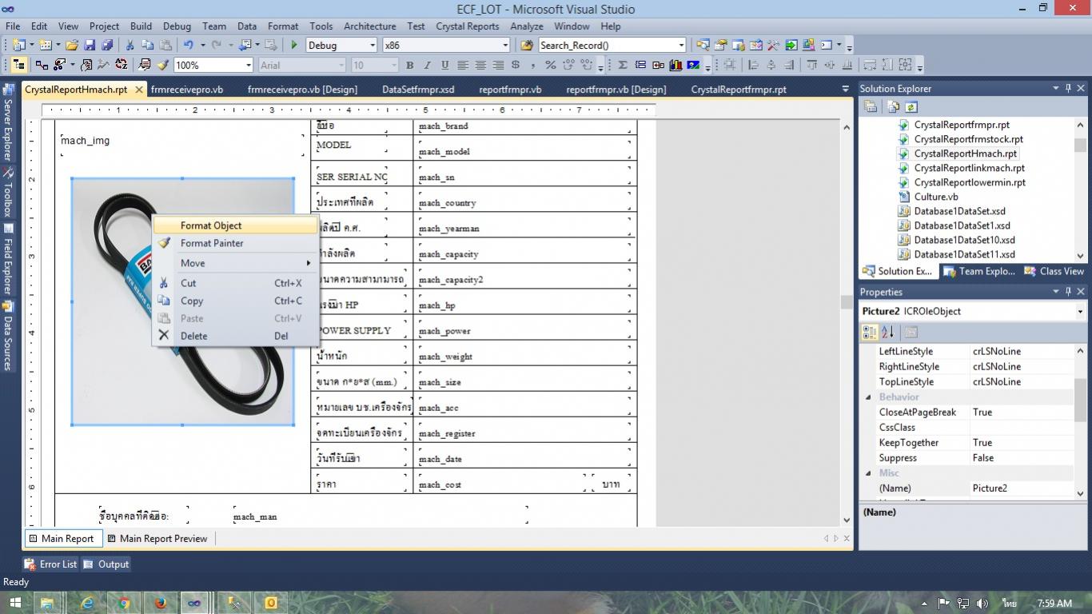Click Solution Explorer Show All Files icon
This screenshot has width=1092, height=614.
coord(894,106)
